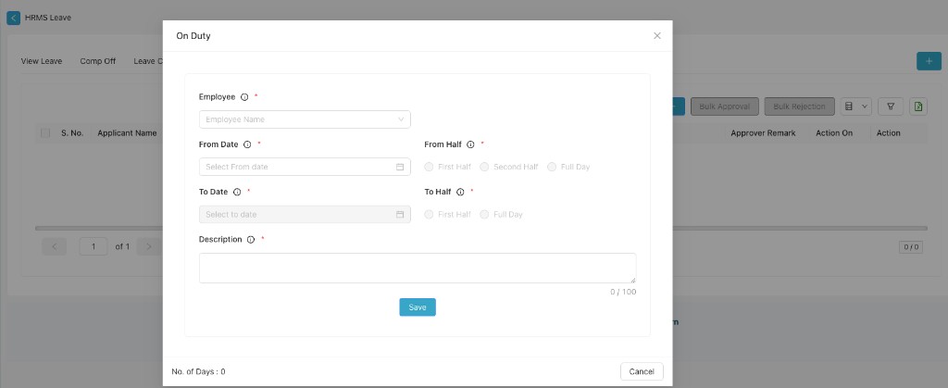Select Full Day for To Half
948x388 pixels.
[484, 215]
